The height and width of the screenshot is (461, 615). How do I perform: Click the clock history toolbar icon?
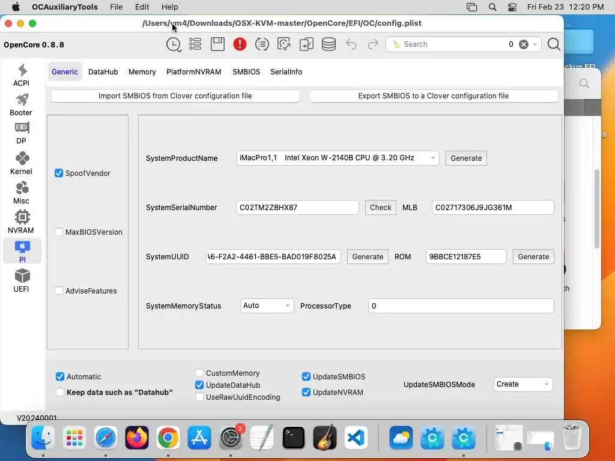tap(174, 44)
